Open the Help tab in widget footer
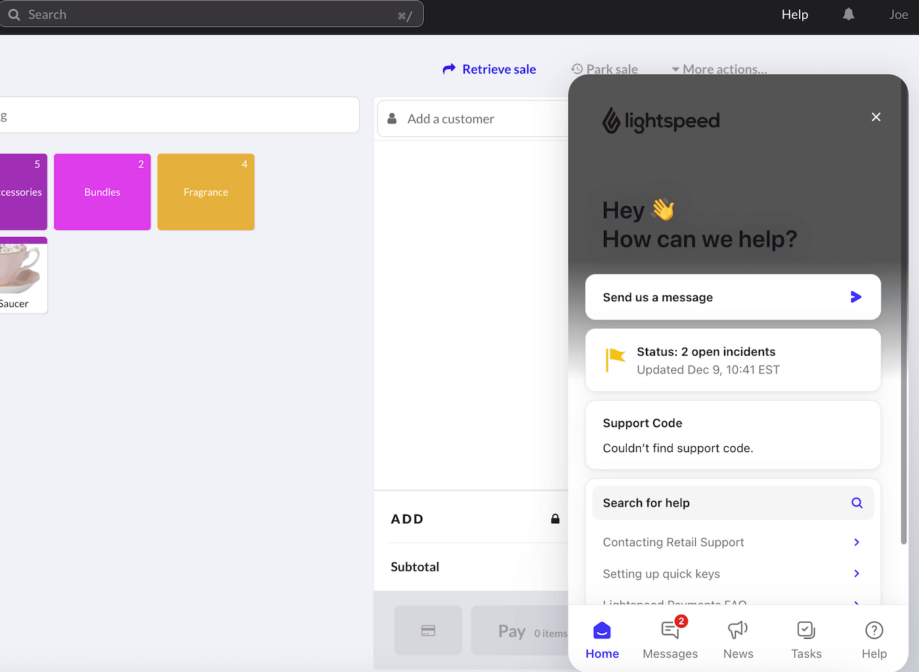The width and height of the screenshot is (919, 672). [x=874, y=640]
